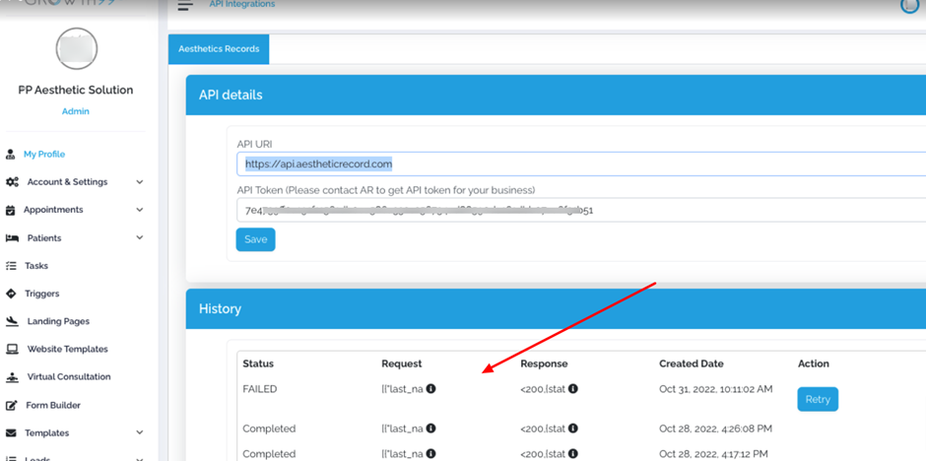
Task: Click the Website Templates laptop icon
Action: point(12,349)
